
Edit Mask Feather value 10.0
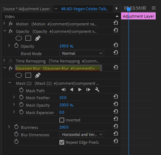tap(63, 97)
